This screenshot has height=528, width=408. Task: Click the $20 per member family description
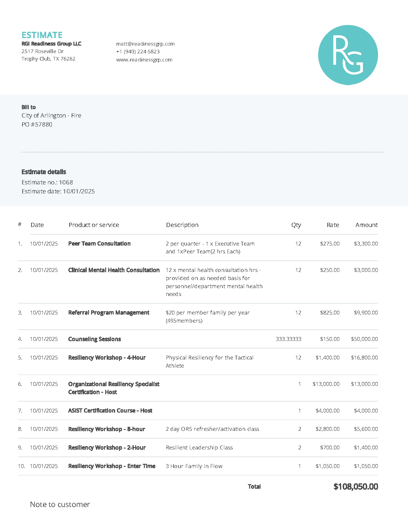point(207,317)
